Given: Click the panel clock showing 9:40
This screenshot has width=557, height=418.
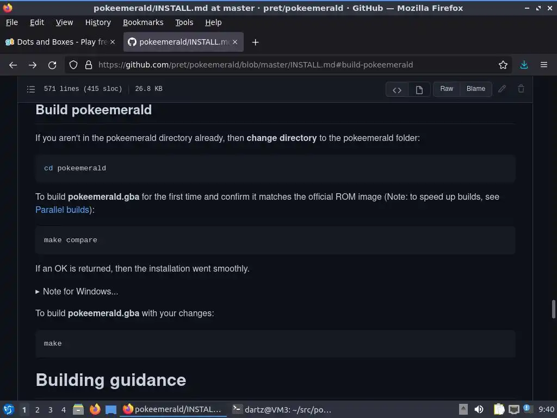Looking at the screenshot, I should pyautogui.click(x=546, y=409).
